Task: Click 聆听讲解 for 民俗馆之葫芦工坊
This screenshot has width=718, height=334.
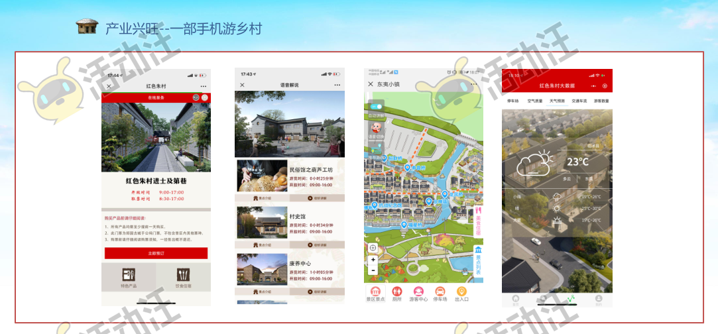Action: tap(316, 198)
